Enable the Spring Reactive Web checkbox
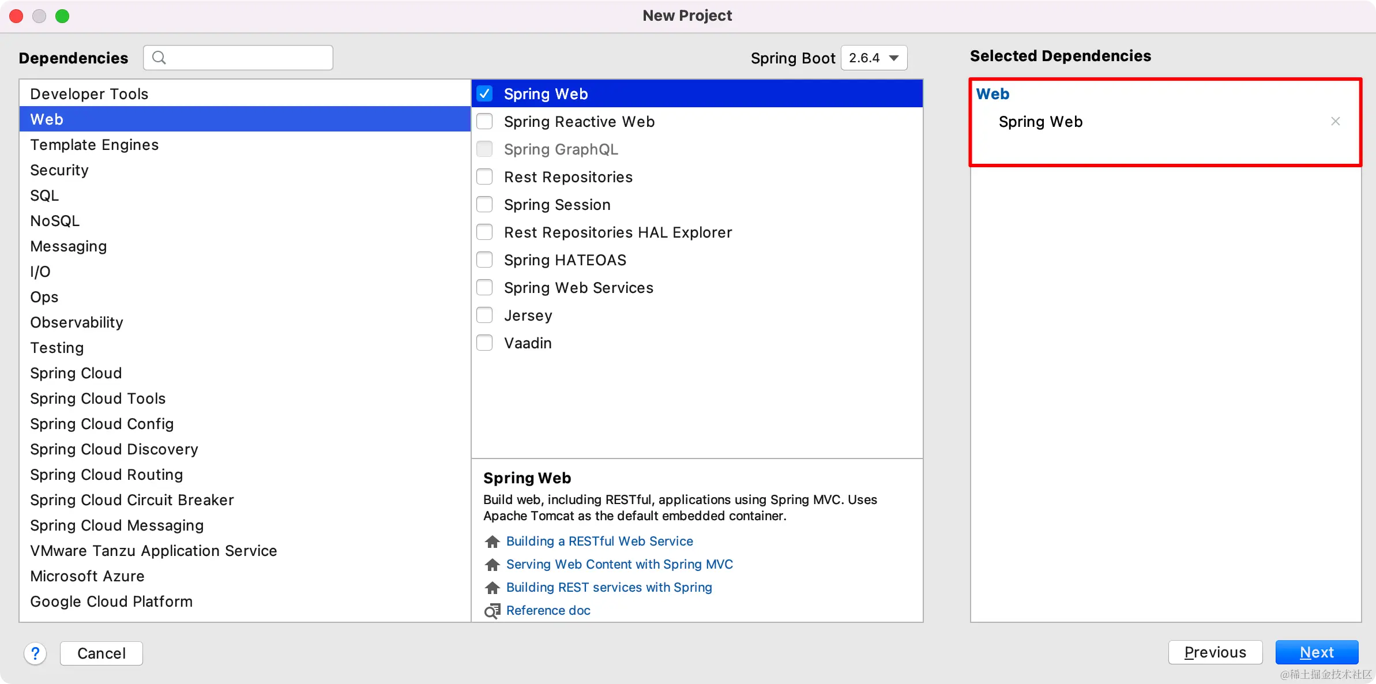Viewport: 1376px width, 684px height. pos(485,122)
